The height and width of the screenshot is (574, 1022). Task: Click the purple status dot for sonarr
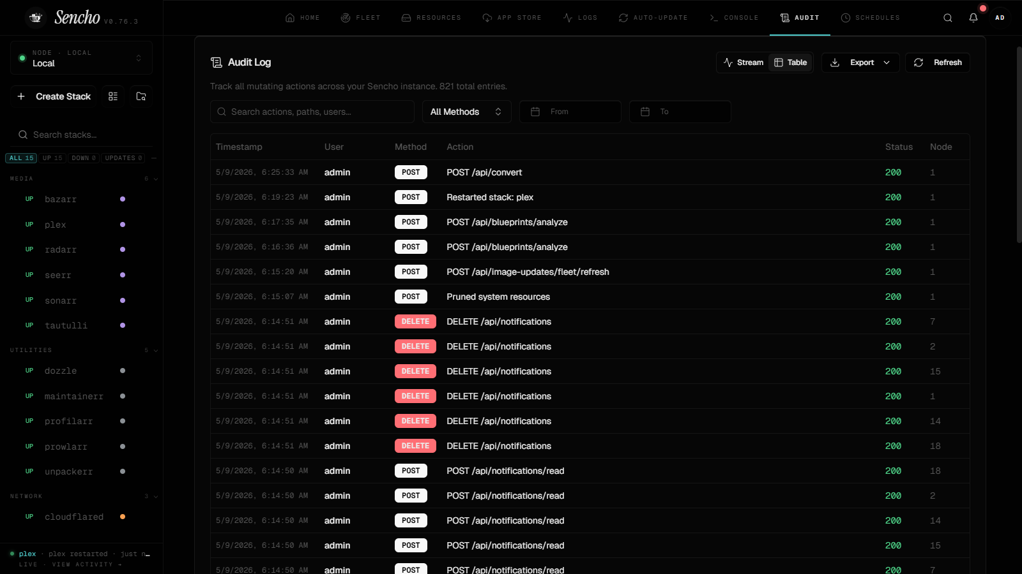[123, 300]
